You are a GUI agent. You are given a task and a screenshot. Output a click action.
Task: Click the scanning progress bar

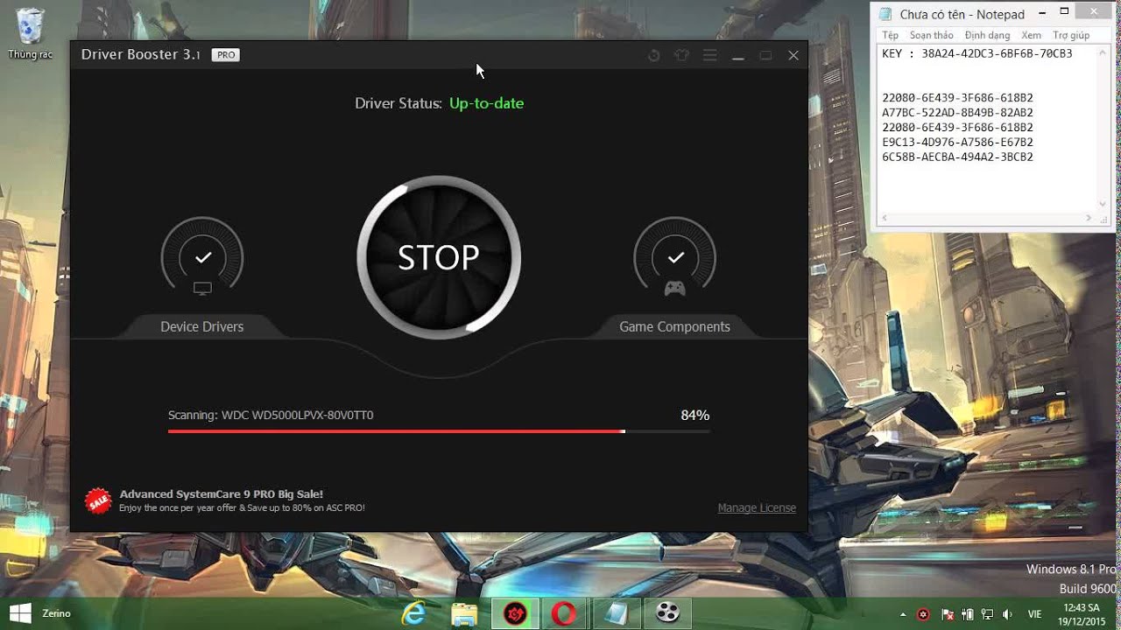439,431
